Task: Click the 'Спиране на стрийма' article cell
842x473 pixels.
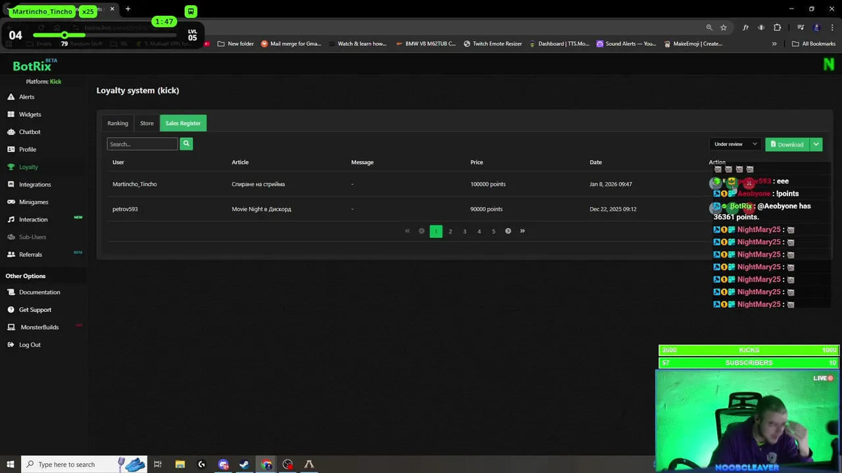Action: [258, 184]
